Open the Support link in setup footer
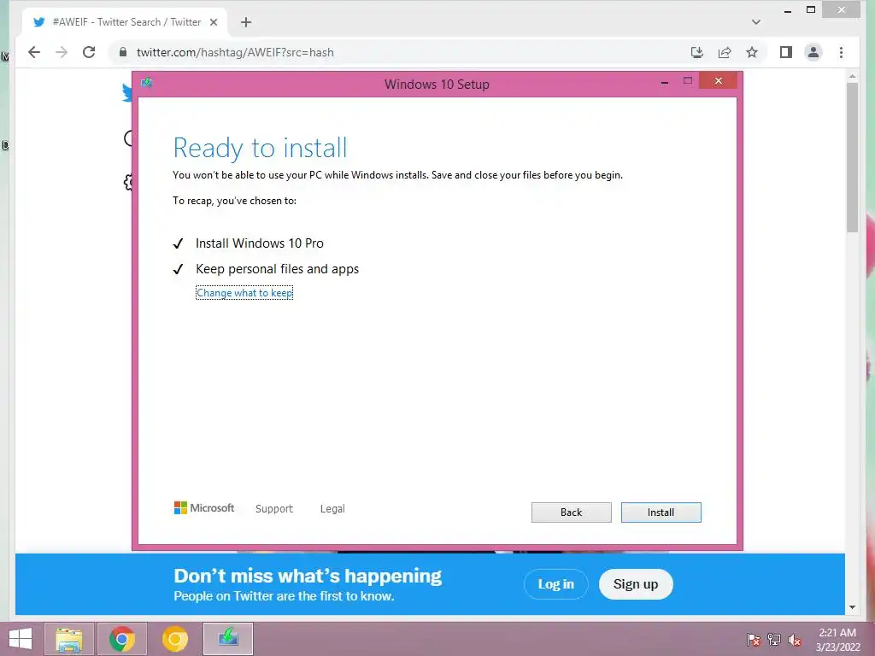This screenshot has width=875, height=656. (274, 509)
